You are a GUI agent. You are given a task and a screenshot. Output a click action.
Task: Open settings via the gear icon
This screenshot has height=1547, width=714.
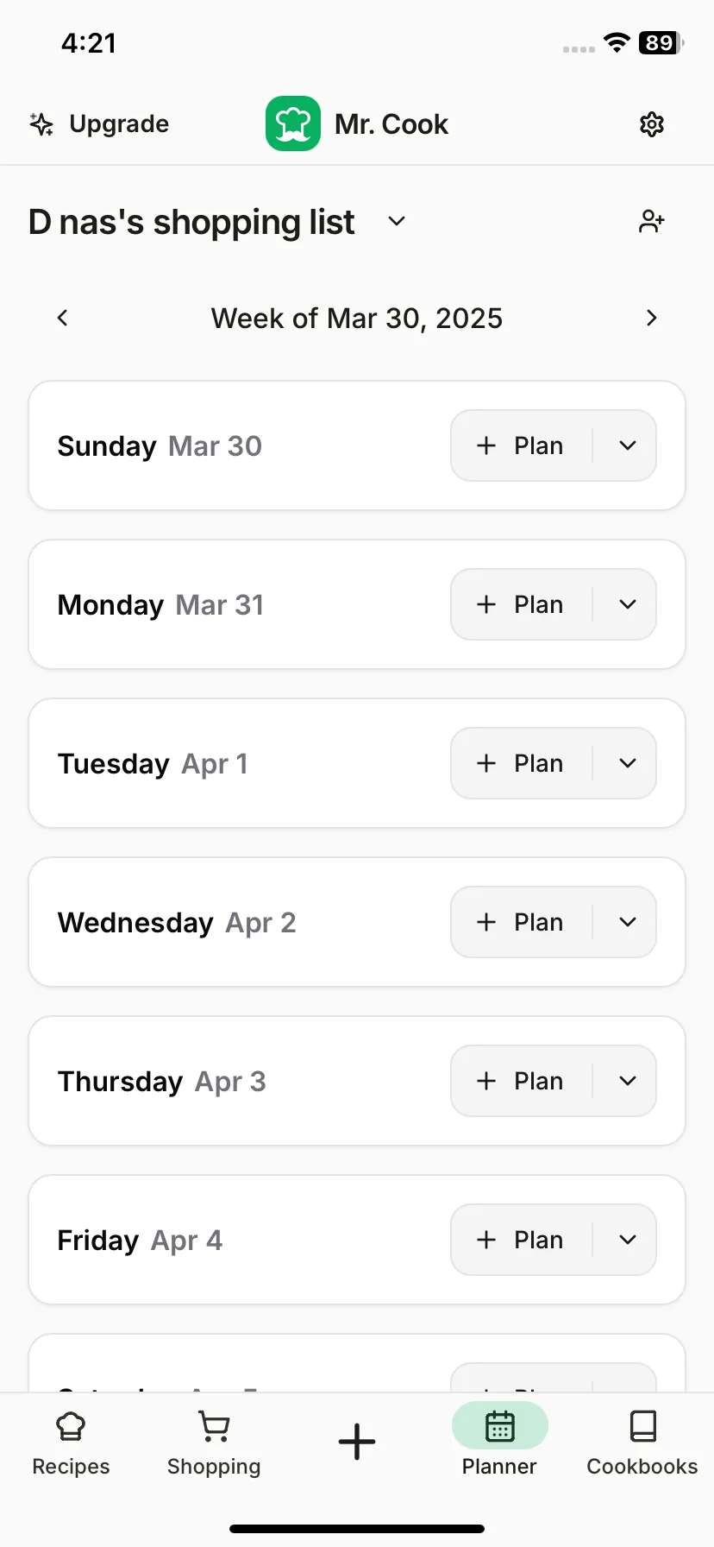(652, 124)
